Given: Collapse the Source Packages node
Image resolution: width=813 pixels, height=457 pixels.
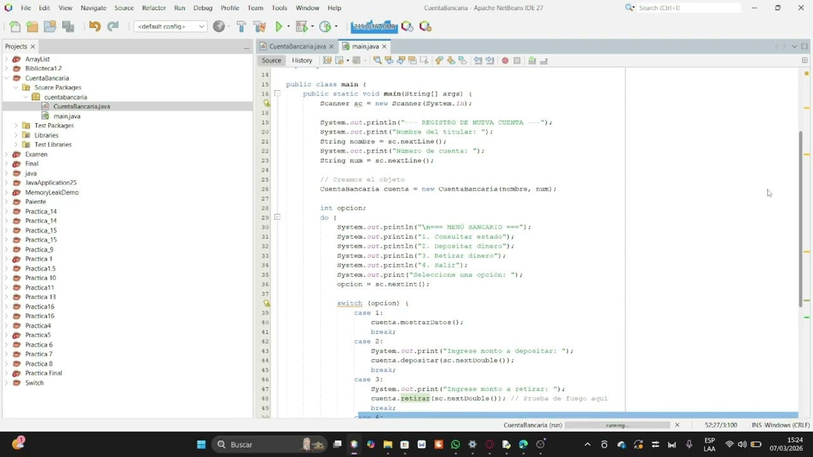Looking at the screenshot, I should (16, 88).
